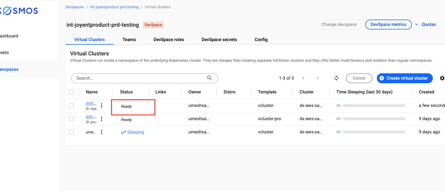
Task: Toggle select-all checkbox in table header
Action: (71, 92)
